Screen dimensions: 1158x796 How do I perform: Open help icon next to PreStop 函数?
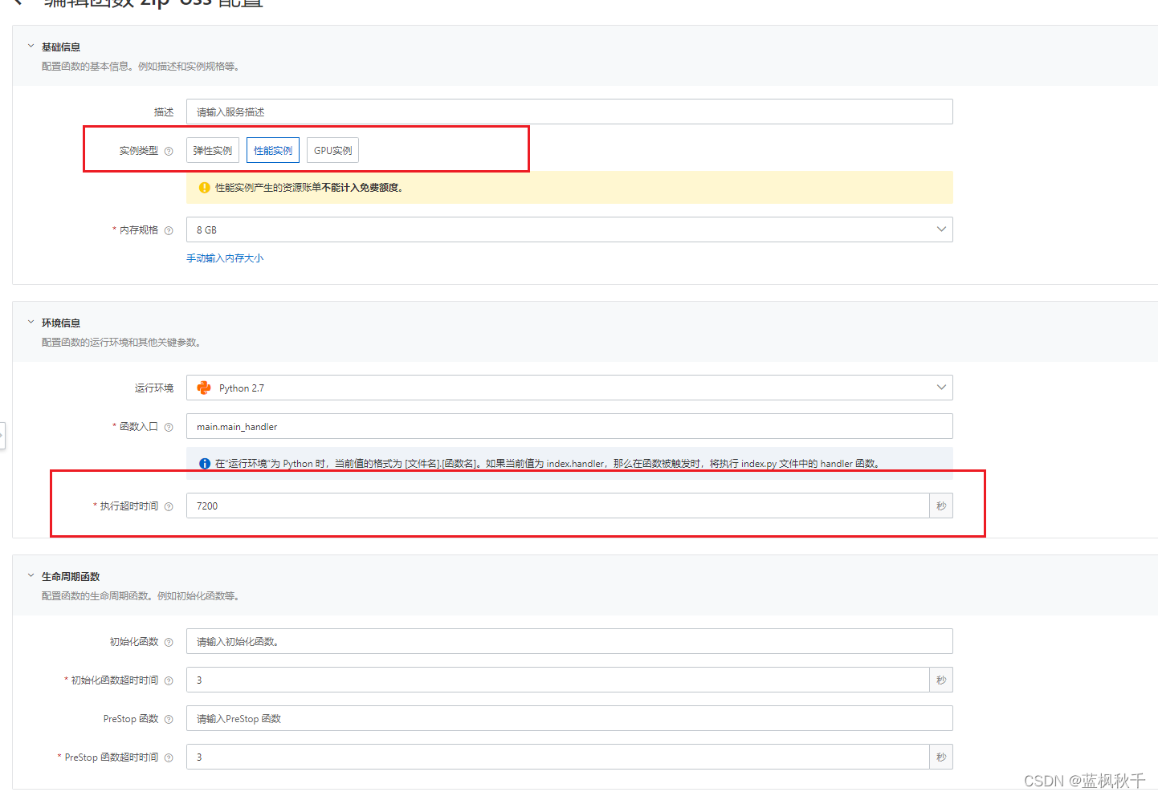(169, 719)
